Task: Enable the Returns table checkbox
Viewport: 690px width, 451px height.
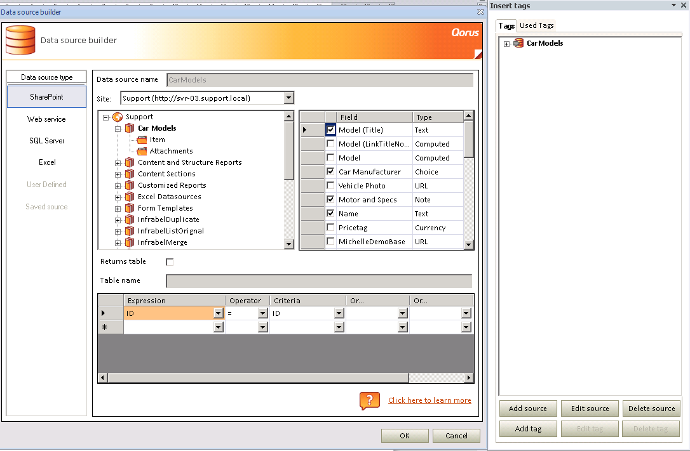Action: (170, 262)
